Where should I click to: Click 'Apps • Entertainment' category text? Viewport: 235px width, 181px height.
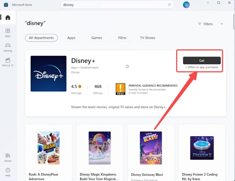85,67
